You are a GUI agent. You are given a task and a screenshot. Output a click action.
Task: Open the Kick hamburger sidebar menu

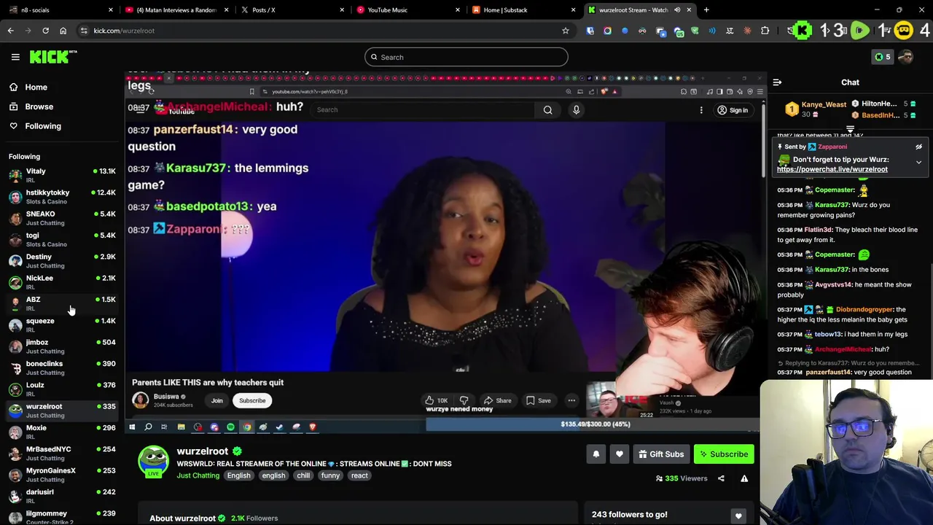pyautogui.click(x=15, y=57)
